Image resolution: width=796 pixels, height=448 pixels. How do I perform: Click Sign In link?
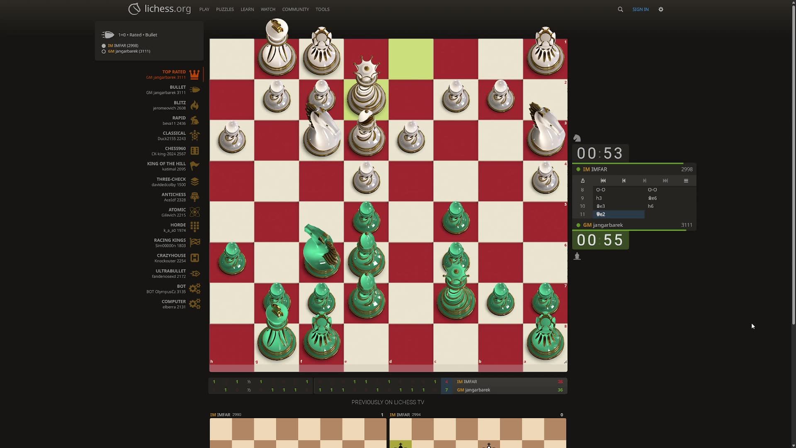(x=640, y=9)
